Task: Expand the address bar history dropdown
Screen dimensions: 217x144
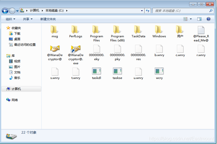Action: [142, 11]
